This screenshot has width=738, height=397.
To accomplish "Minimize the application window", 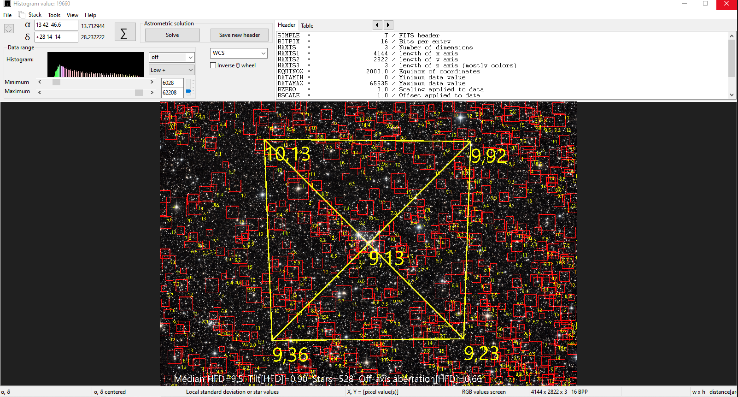I will [685, 4].
